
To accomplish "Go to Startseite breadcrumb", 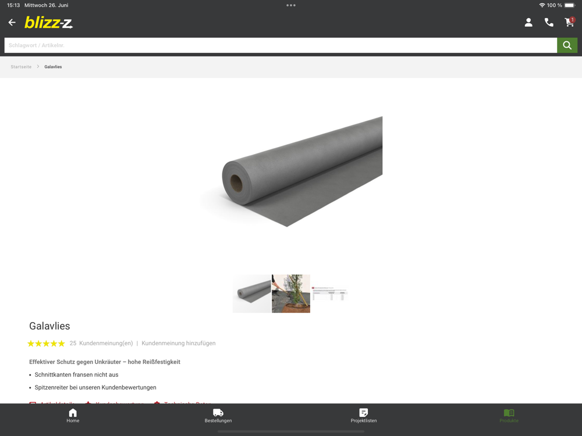I will [x=21, y=67].
